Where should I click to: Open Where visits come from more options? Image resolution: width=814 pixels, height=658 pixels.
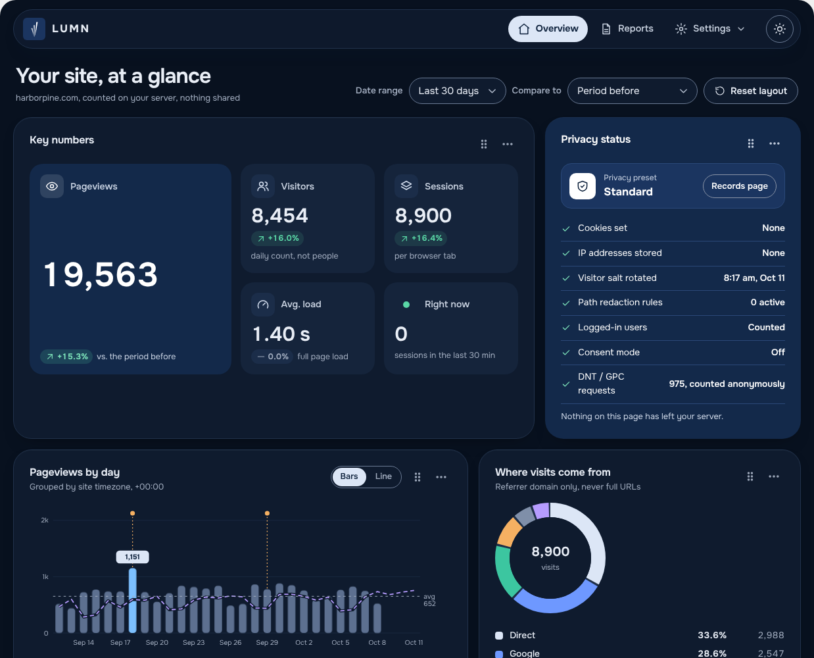pos(774,476)
